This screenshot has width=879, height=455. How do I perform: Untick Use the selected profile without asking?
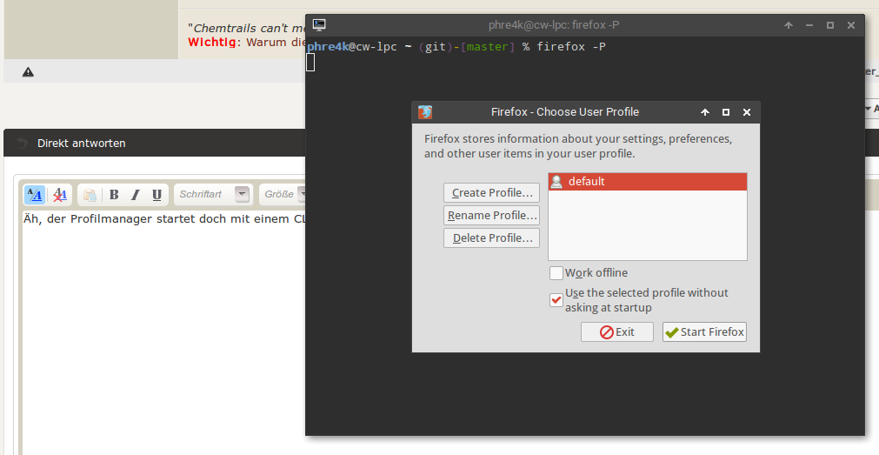(556, 300)
